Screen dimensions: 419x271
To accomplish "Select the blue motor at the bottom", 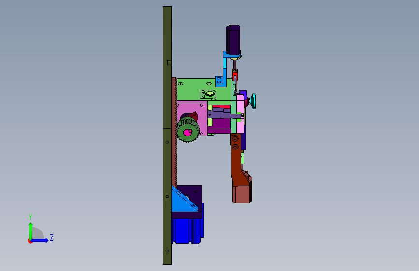I will 187,230.
